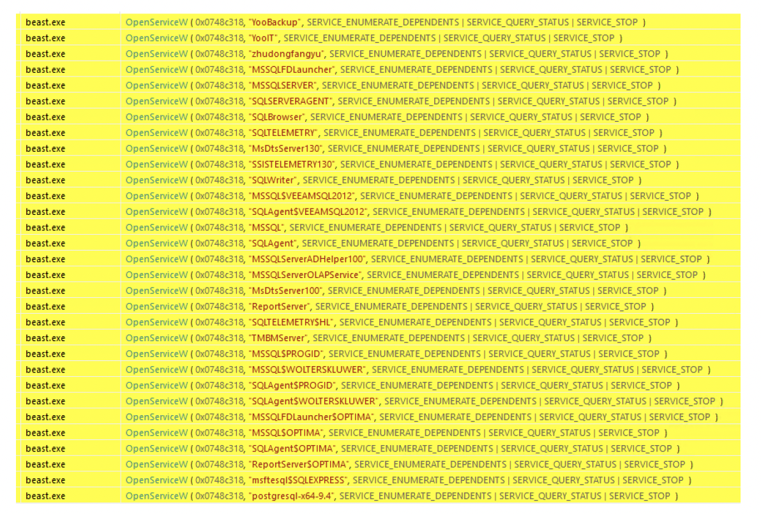Select the "MSSQLFDLauncher$OPTIMA" service name

pos(311,417)
